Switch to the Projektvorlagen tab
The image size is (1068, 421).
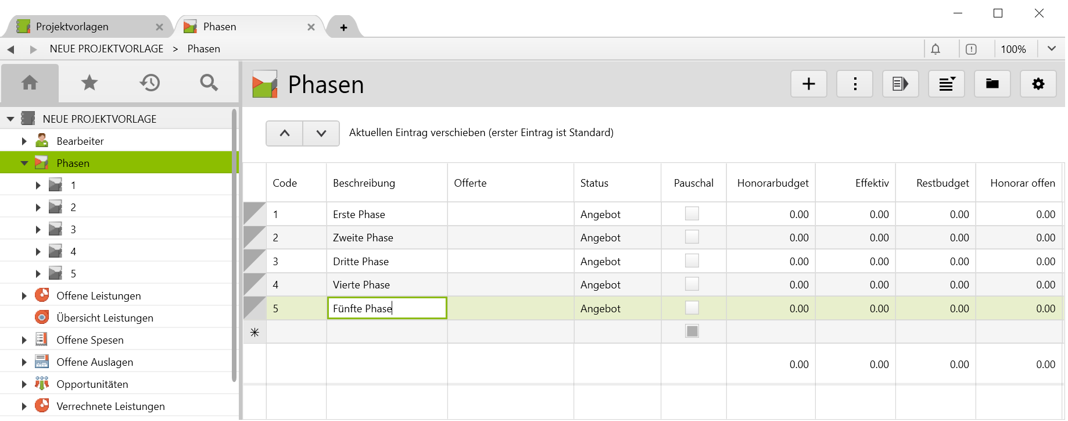[72, 27]
